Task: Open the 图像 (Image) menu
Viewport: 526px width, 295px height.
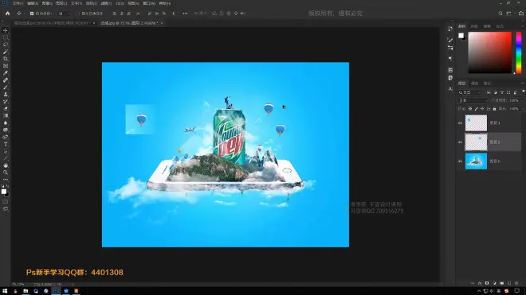Action: point(47,3)
